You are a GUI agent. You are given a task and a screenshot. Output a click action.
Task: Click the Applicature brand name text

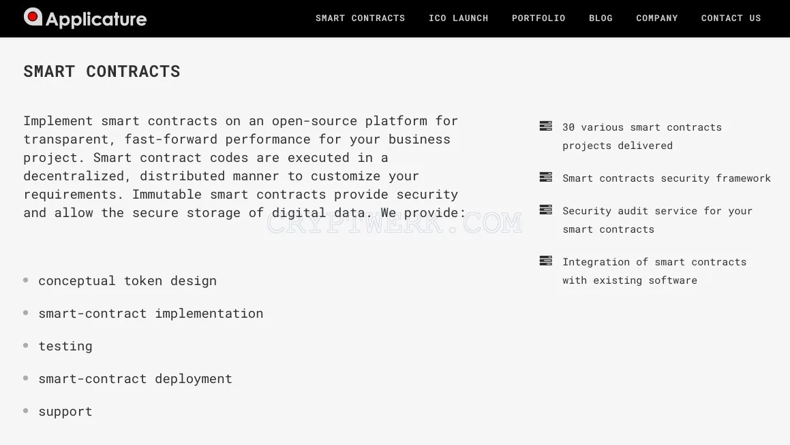(96, 19)
